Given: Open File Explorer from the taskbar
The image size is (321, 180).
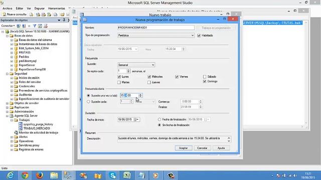Looking at the screenshot, I should [x=54, y=175].
